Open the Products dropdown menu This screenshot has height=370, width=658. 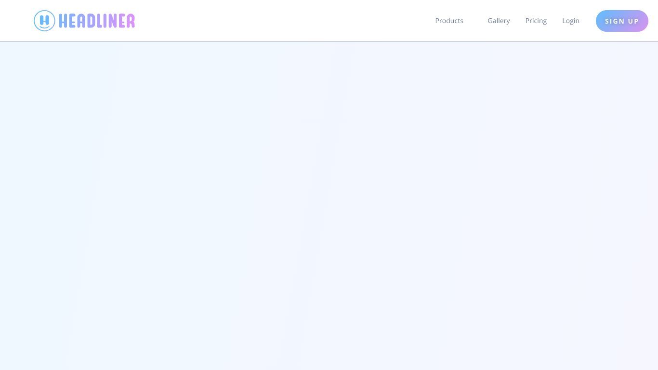(449, 21)
